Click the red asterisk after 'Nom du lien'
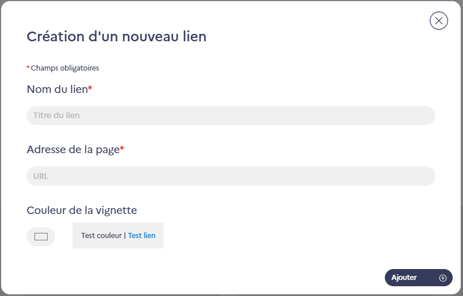 [x=90, y=88]
